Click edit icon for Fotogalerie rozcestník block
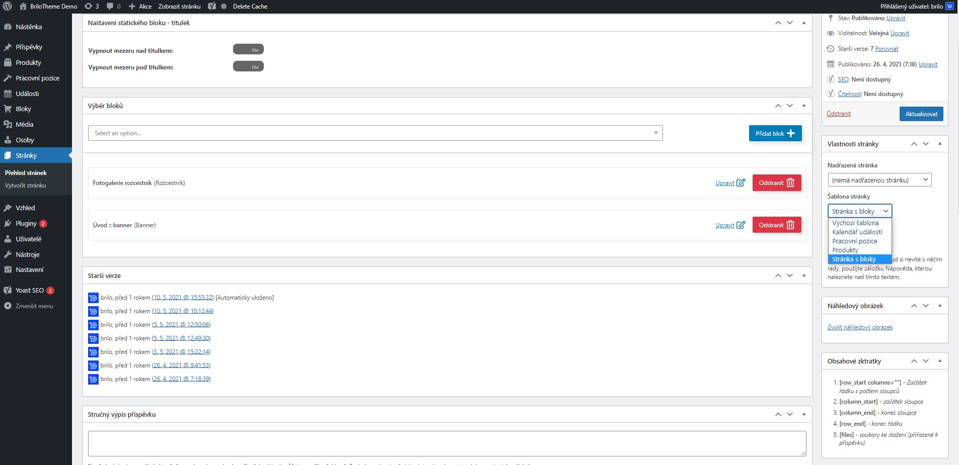 click(x=741, y=183)
